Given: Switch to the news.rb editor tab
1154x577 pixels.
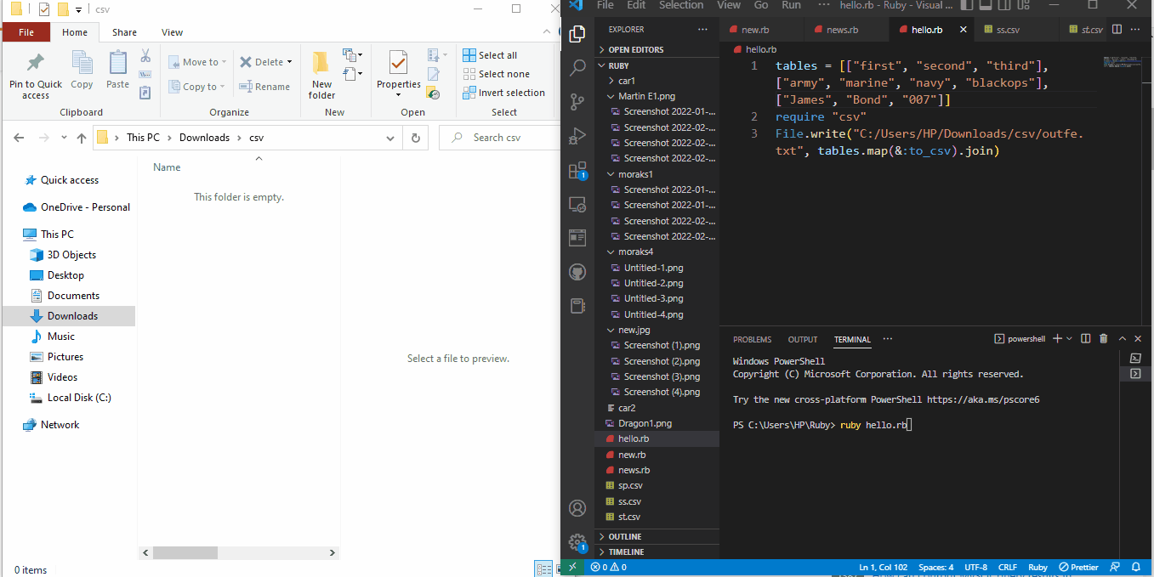Looking at the screenshot, I should click(x=841, y=30).
